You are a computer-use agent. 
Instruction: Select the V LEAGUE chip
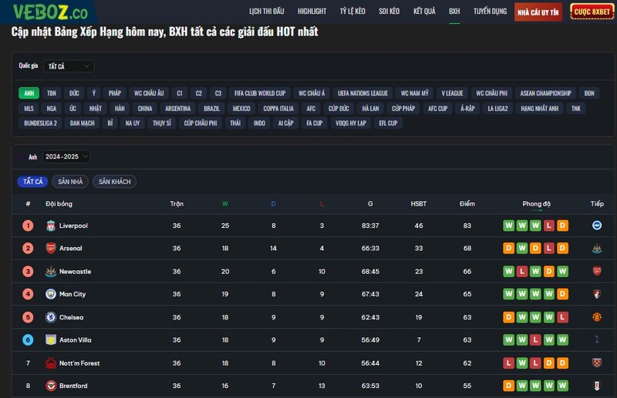(x=452, y=93)
